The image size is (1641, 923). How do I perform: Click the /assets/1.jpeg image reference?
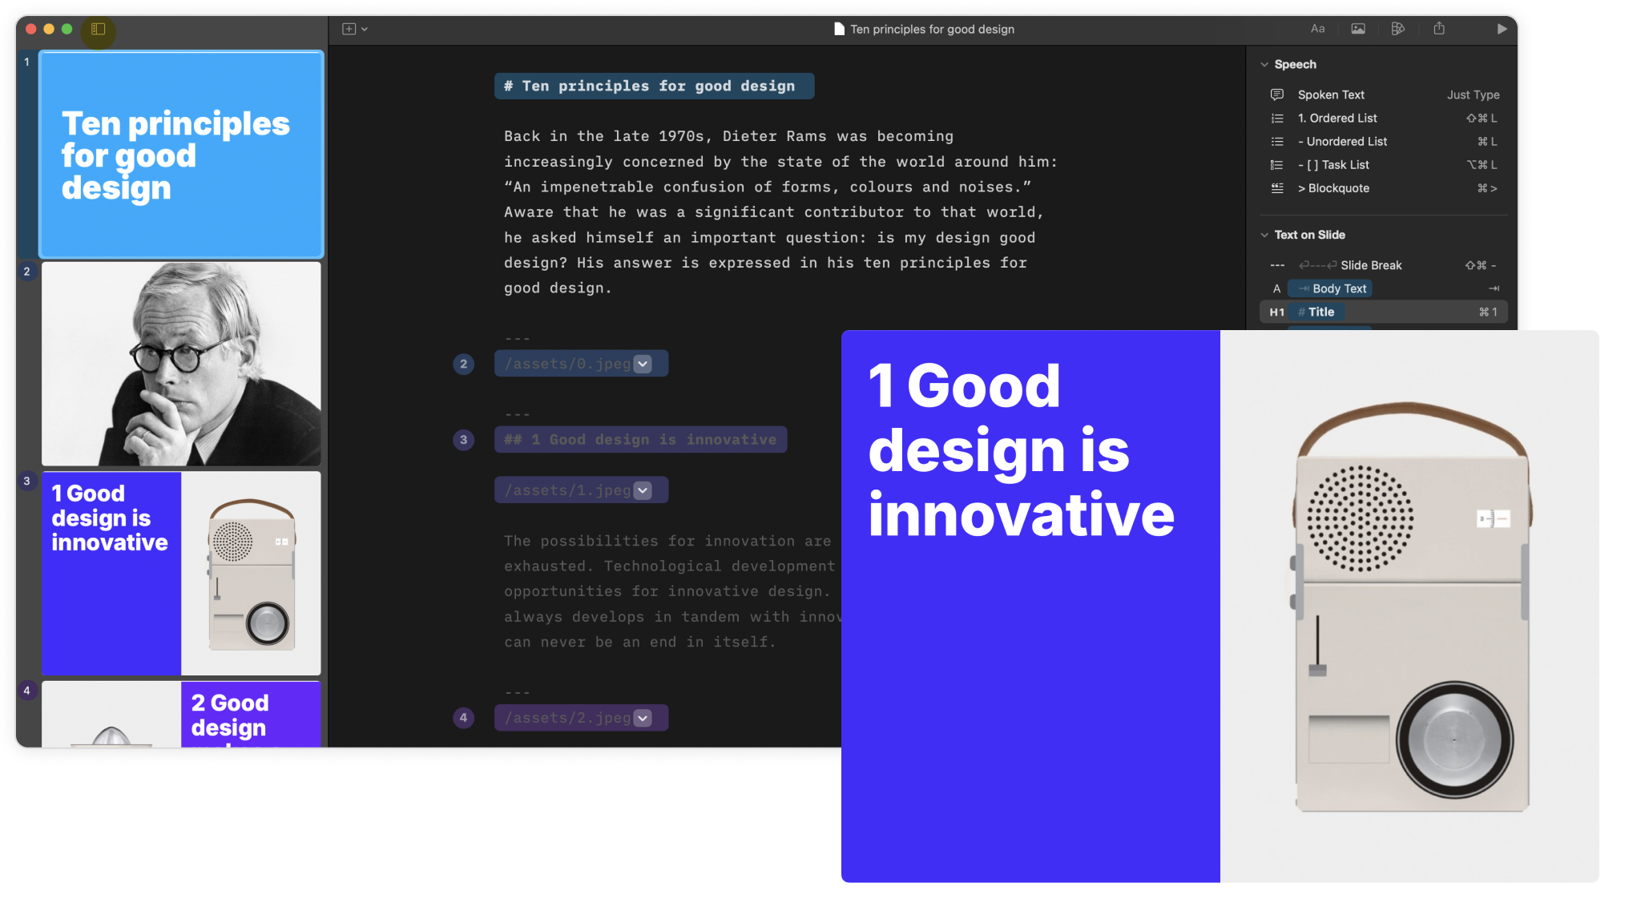(567, 490)
